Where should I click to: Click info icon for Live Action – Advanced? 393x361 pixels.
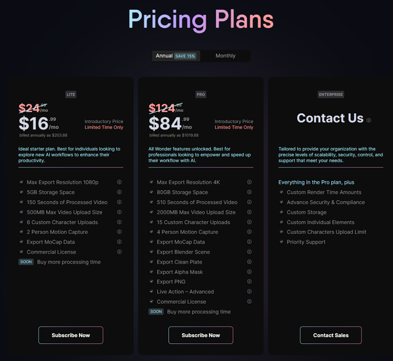[x=250, y=292]
